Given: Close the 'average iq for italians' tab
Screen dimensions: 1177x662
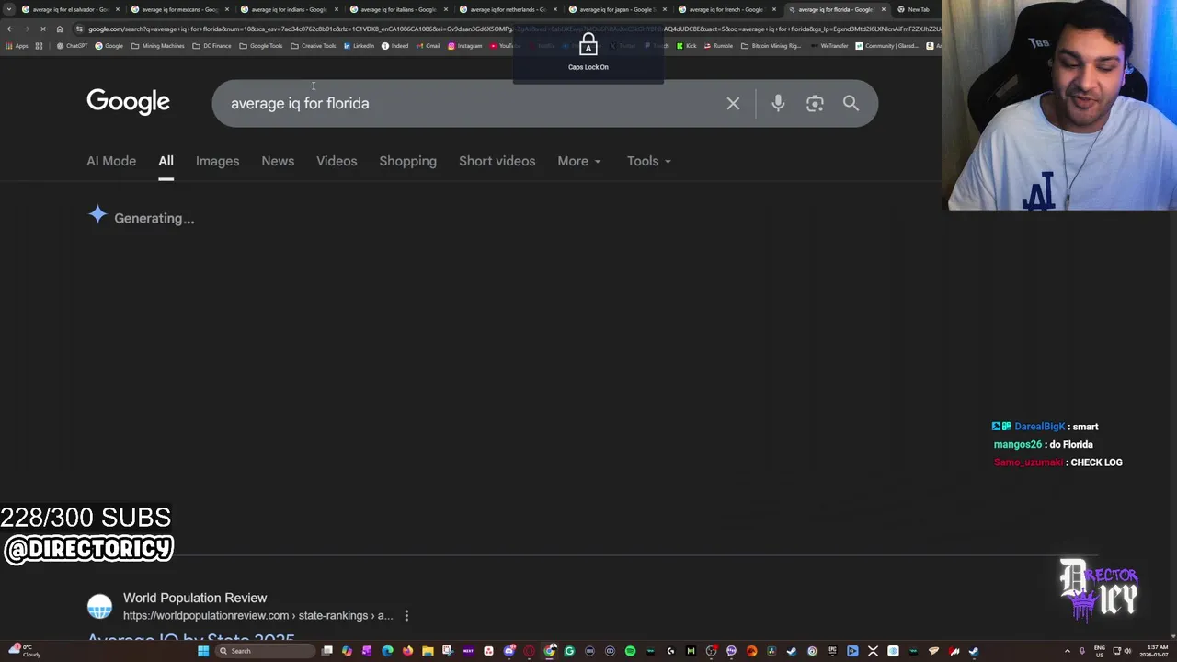Looking at the screenshot, I should click(x=446, y=9).
